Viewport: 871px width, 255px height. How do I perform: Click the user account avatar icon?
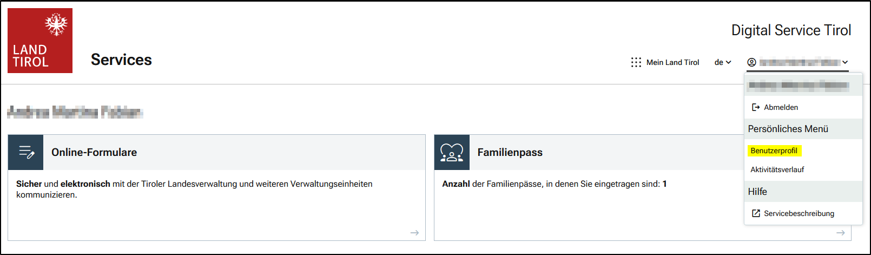click(x=751, y=62)
